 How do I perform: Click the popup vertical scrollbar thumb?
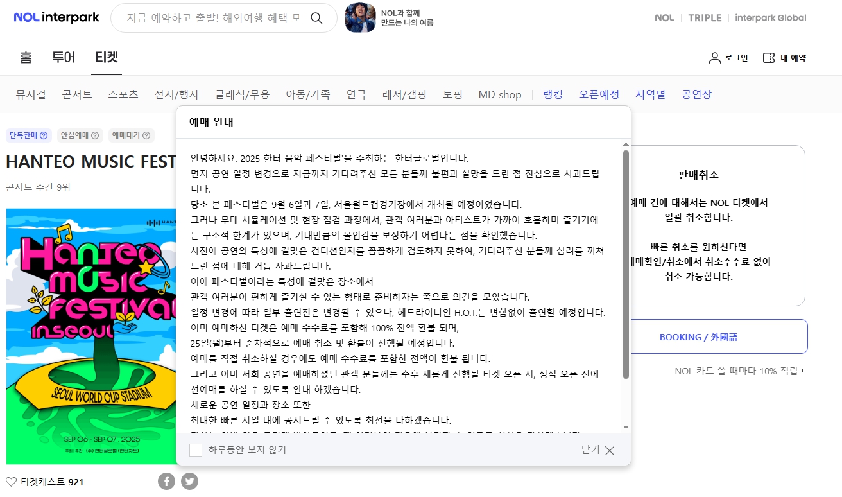pyautogui.click(x=626, y=265)
